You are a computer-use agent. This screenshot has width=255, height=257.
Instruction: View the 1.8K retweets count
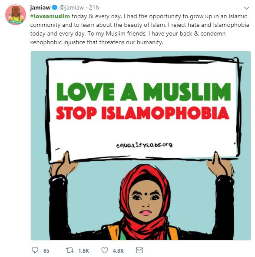click(x=84, y=250)
